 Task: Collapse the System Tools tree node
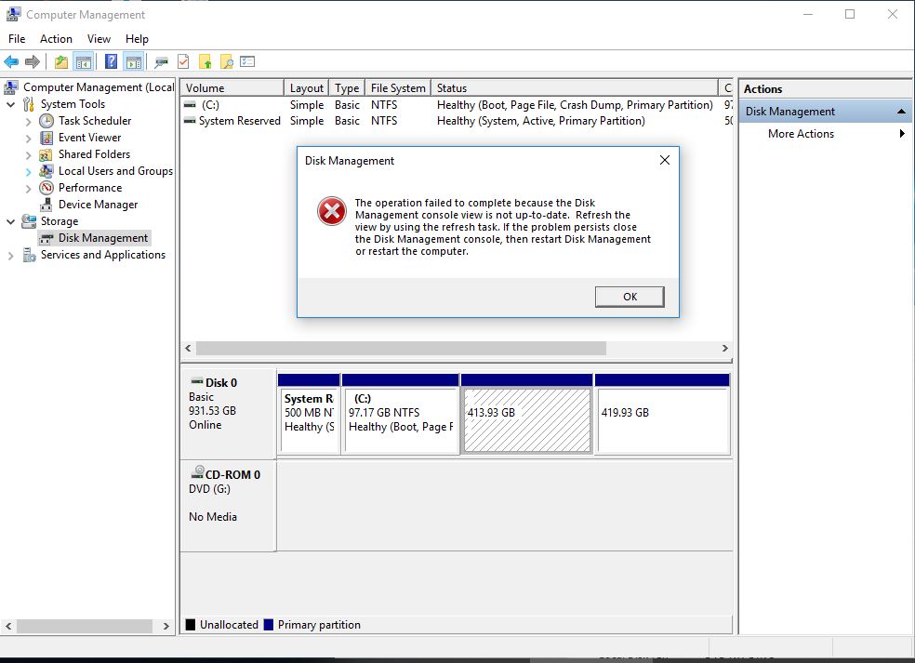11,104
